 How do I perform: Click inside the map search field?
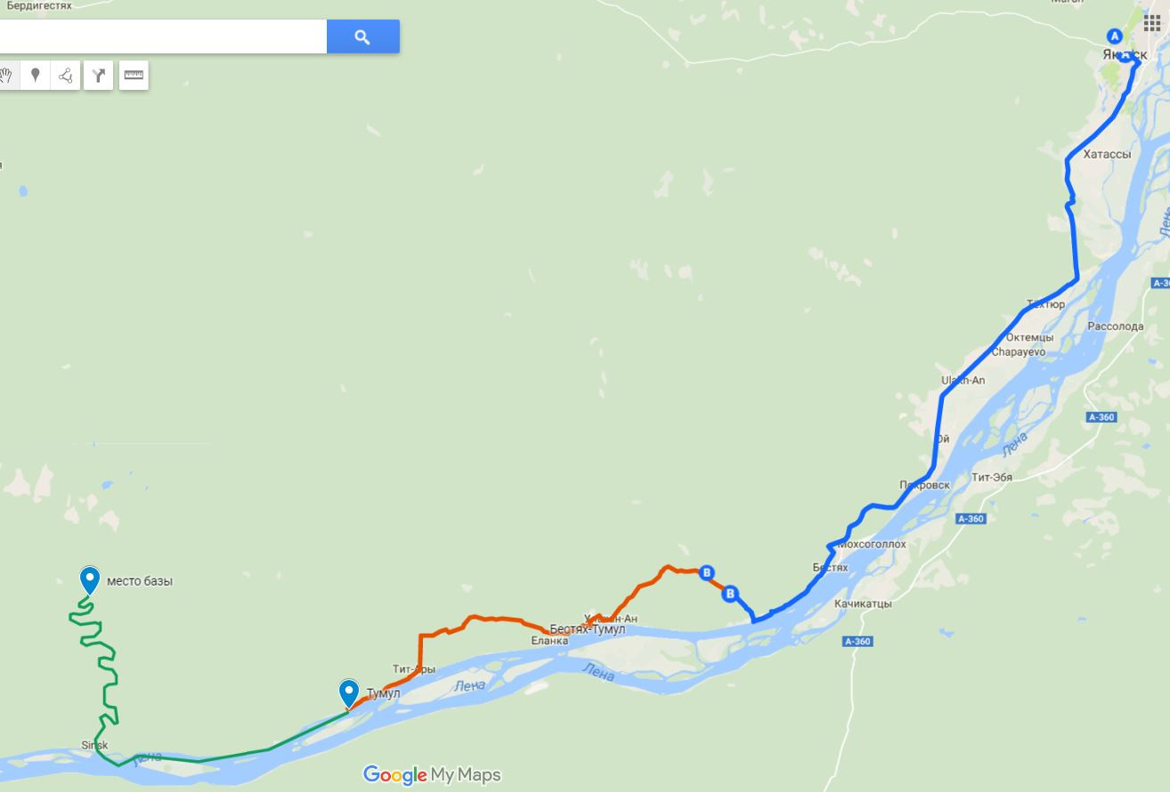tap(163, 36)
